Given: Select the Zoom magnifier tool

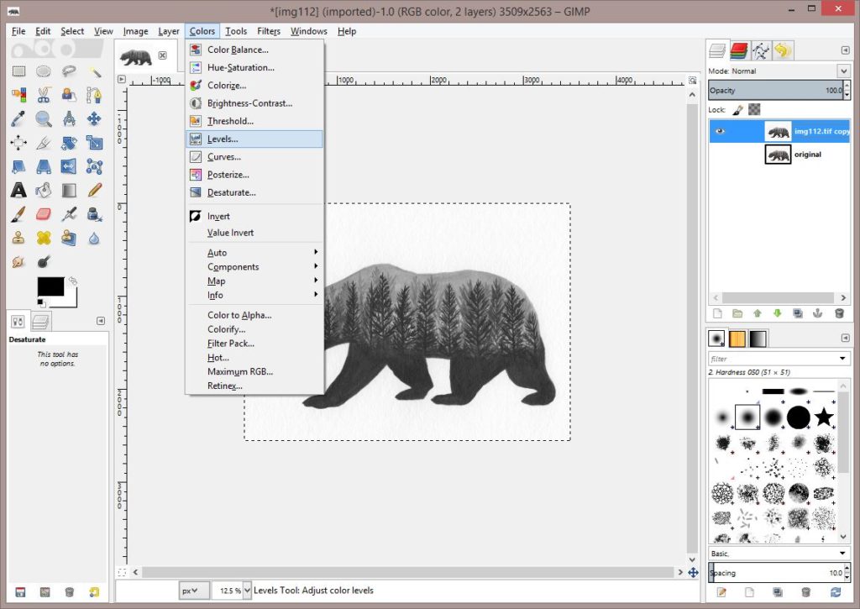Looking at the screenshot, I should 44,118.
